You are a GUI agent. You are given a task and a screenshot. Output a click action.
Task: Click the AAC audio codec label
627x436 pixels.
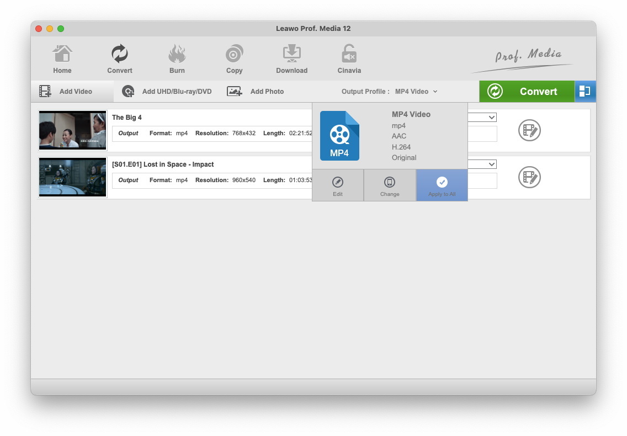[398, 136]
